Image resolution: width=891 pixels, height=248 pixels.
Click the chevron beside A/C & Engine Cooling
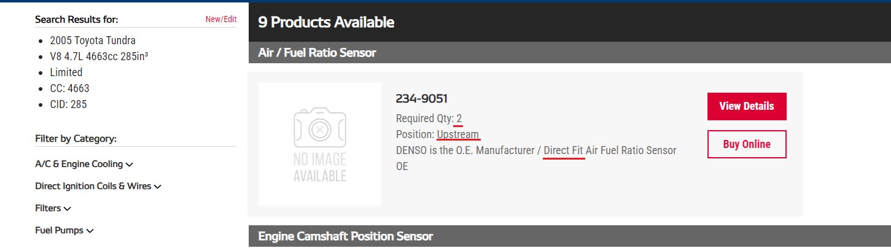[x=130, y=165]
